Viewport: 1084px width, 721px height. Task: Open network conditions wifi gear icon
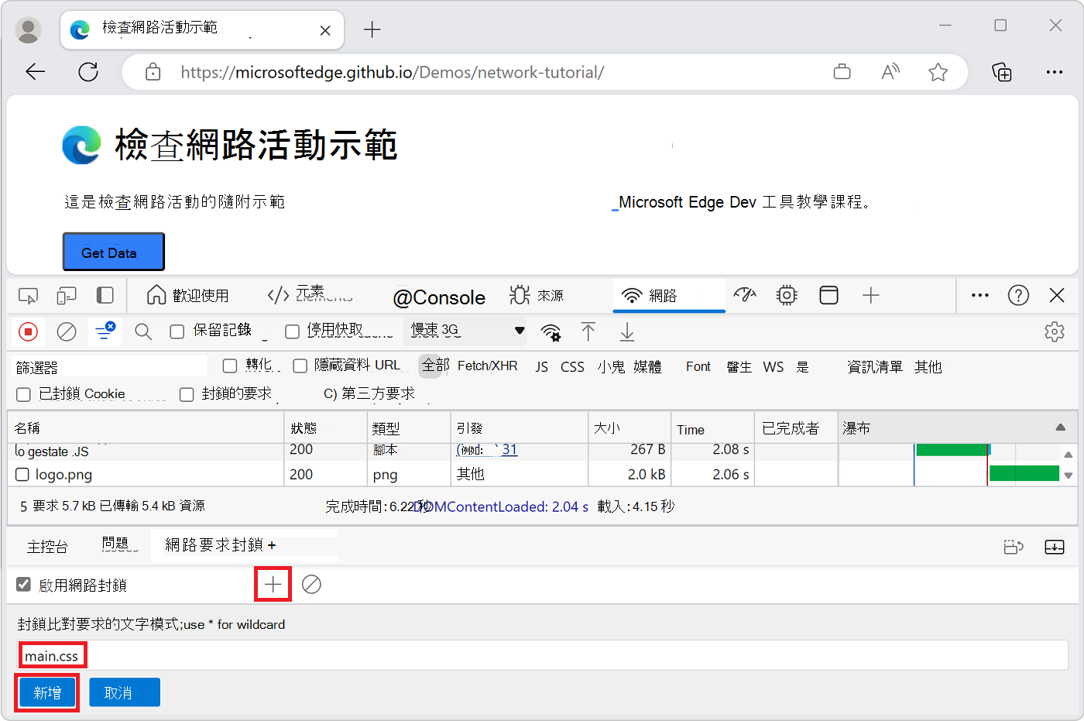[551, 333]
